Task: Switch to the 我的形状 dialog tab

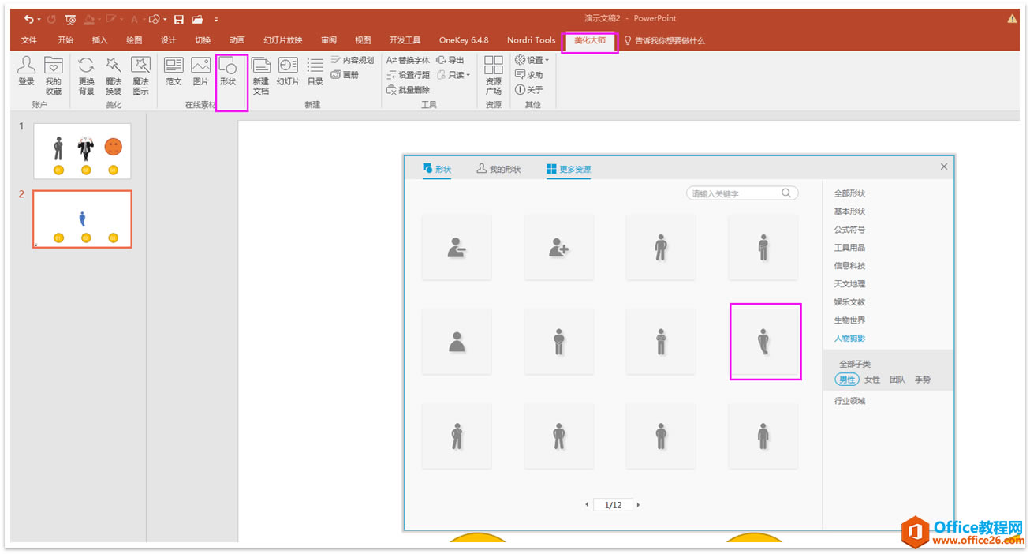Action: pyautogui.click(x=499, y=169)
